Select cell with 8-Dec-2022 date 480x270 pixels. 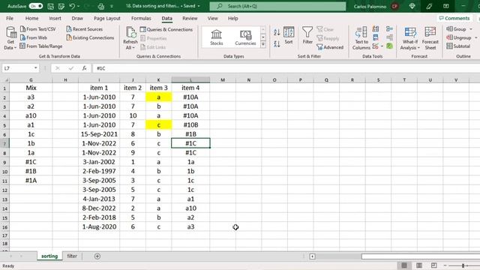click(x=99, y=208)
